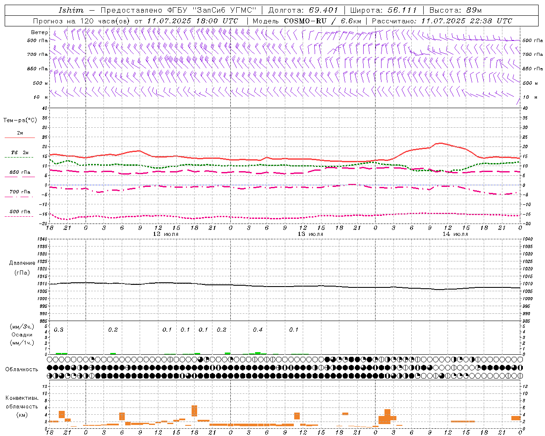The image size is (545, 436).
Task: Click the red 2м temperature curve peak
Action: (440, 143)
